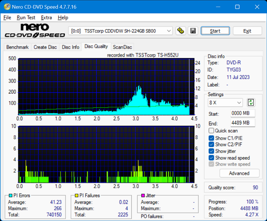Screen dimensions: 267x221
Task: Click the PI Failures total 2225
Action: [x=123, y=214]
